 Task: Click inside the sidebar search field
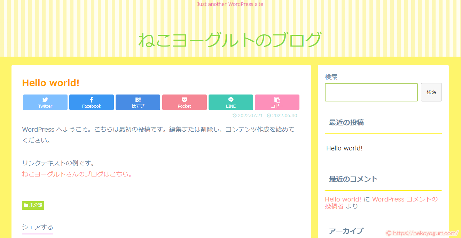(x=370, y=92)
